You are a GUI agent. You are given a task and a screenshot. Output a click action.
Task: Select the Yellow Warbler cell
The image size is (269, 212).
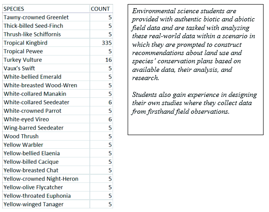point(46,145)
